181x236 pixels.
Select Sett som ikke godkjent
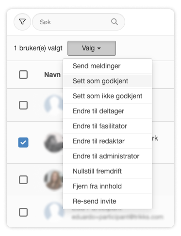[x=107, y=96]
